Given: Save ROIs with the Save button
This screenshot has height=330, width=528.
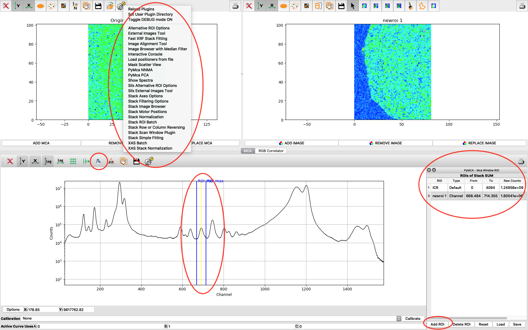Looking at the screenshot, I should click(517, 324).
